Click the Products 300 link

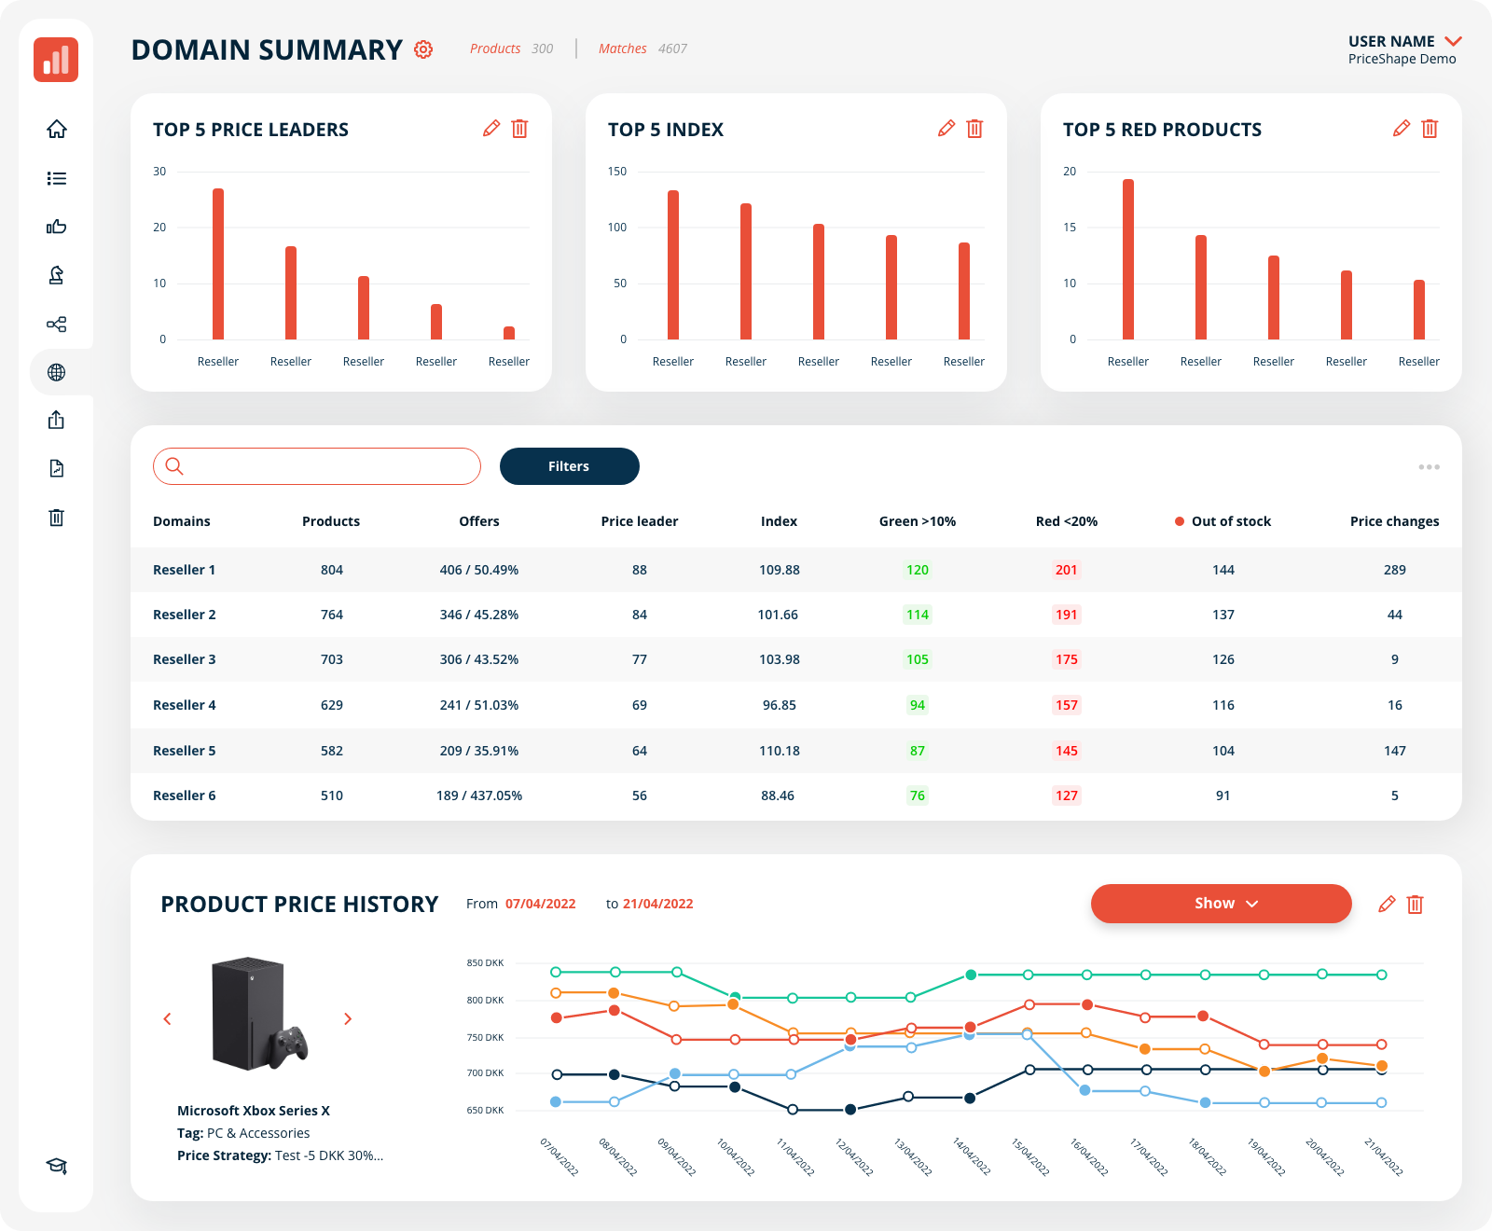[512, 48]
